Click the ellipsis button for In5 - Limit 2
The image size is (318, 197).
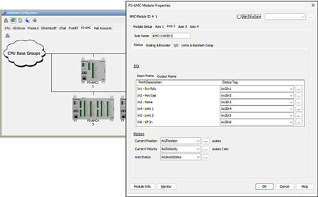click(299, 115)
